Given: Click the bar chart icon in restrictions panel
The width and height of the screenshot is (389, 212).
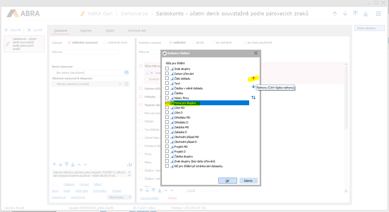Looking at the screenshot, I should click(130, 164).
